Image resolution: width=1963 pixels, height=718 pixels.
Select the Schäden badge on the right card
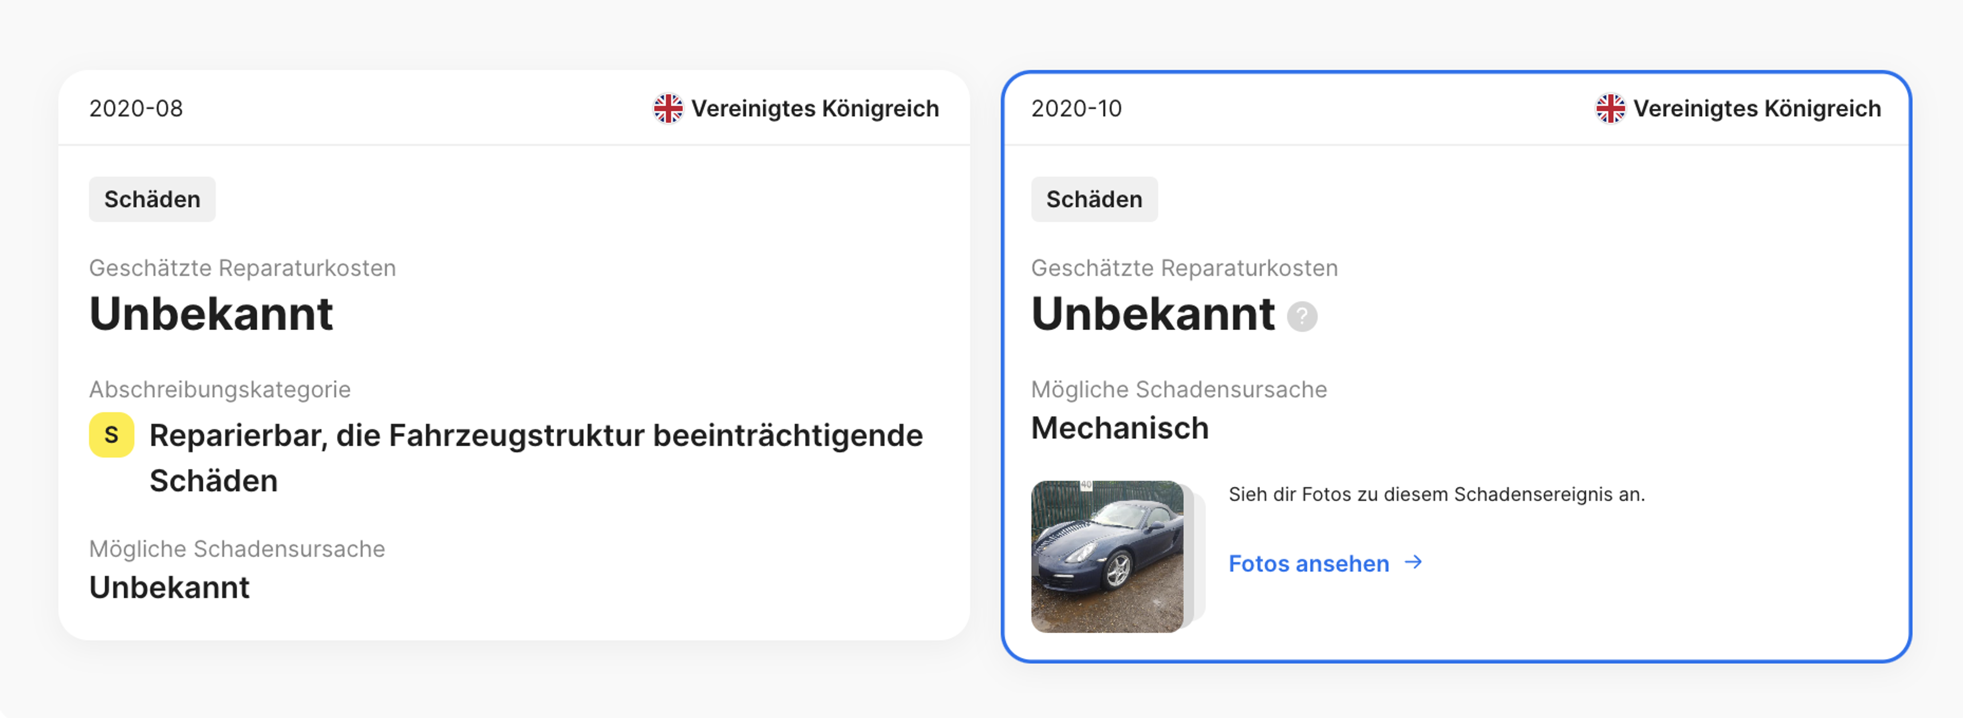(1094, 199)
